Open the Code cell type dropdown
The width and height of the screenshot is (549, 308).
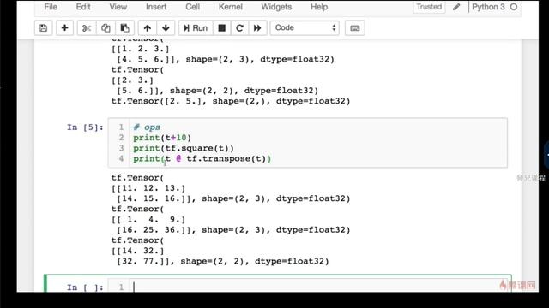coord(305,28)
